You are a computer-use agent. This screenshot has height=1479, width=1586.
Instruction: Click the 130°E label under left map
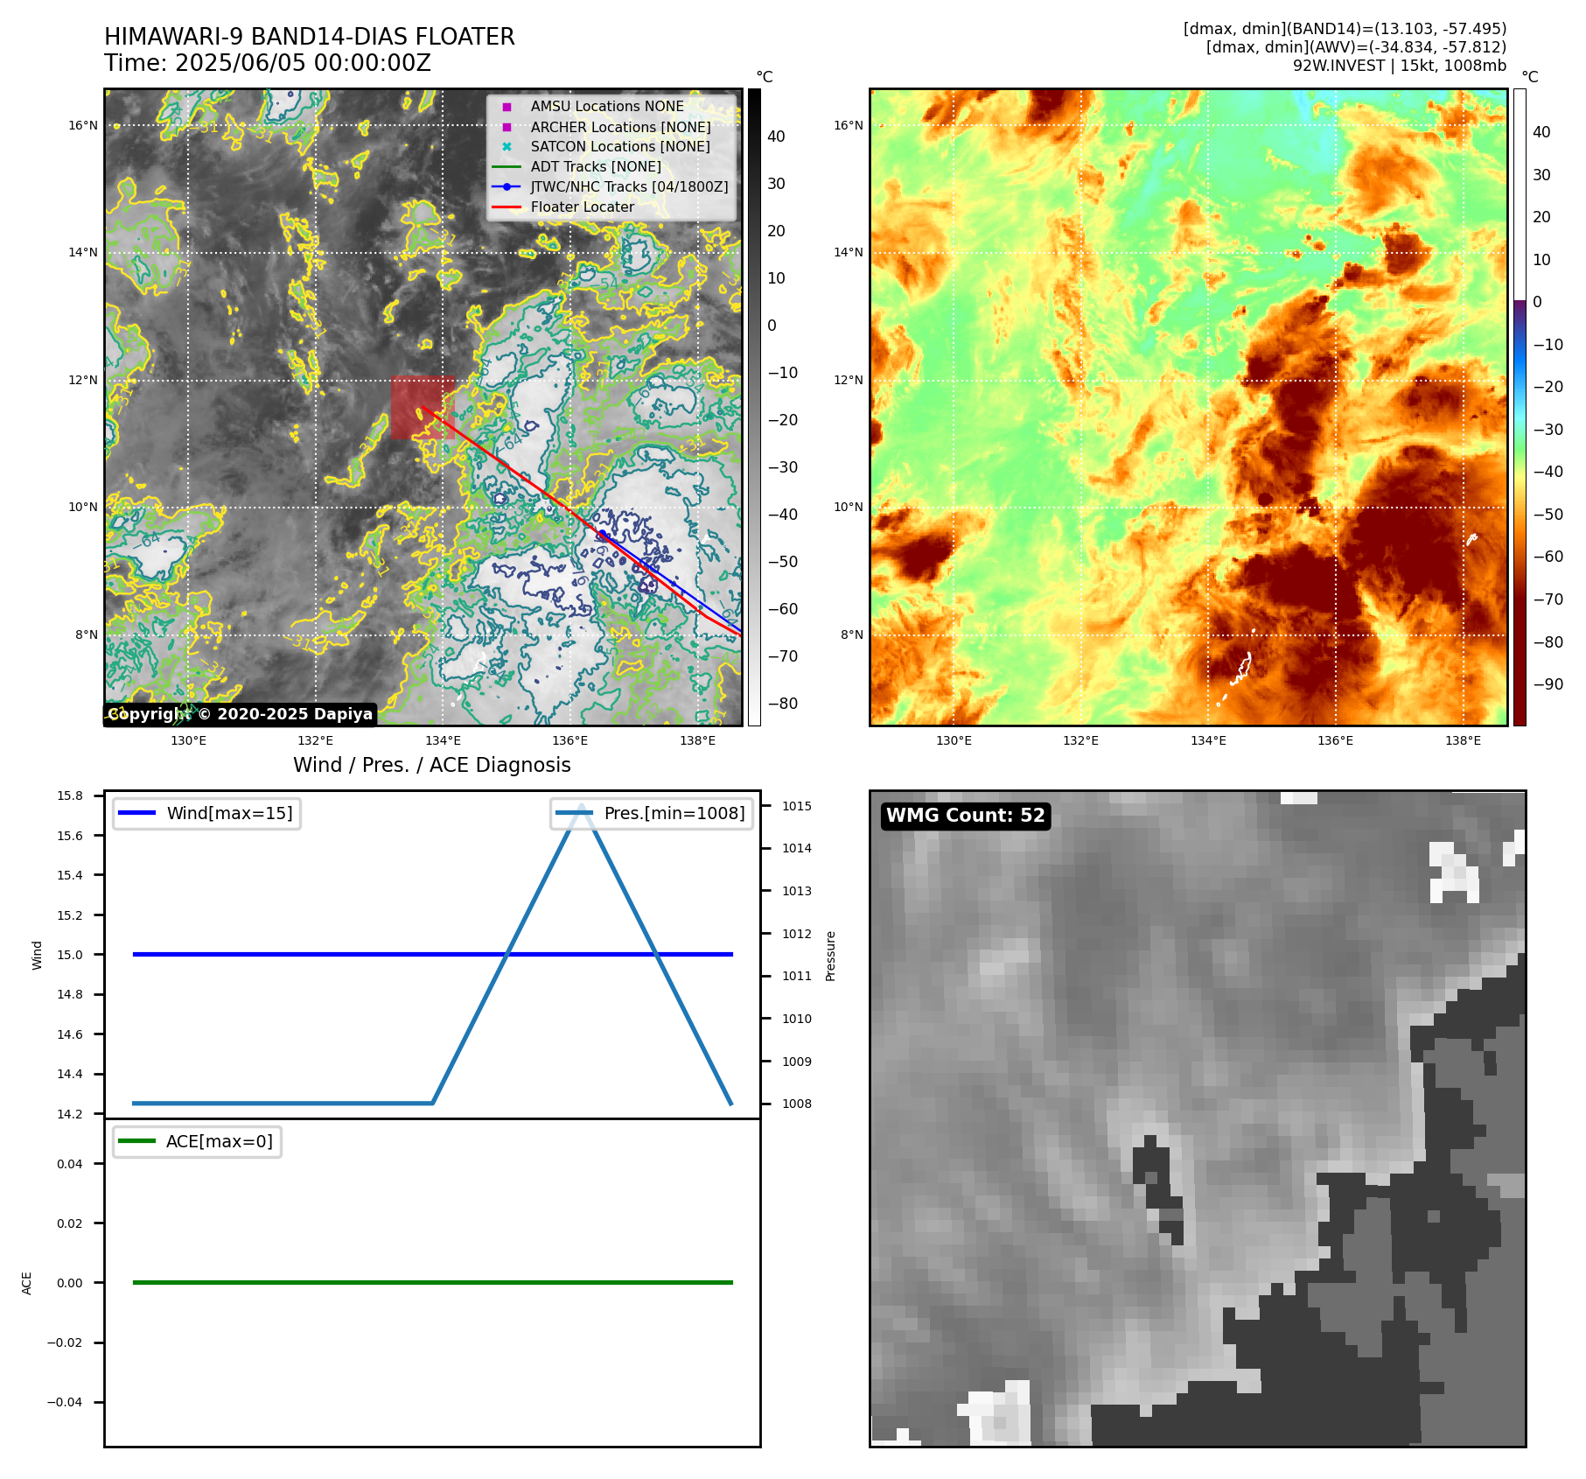[x=188, y=740]
